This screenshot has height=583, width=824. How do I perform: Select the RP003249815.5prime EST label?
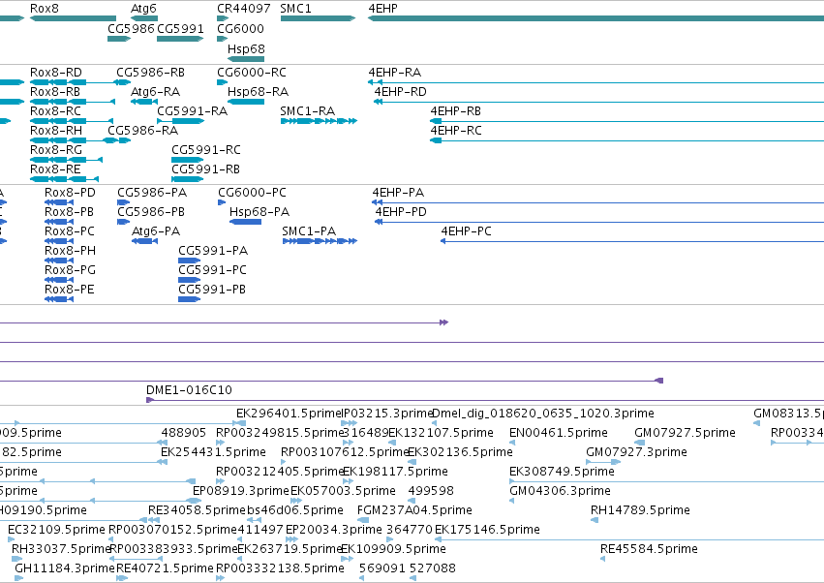(280, 433)
